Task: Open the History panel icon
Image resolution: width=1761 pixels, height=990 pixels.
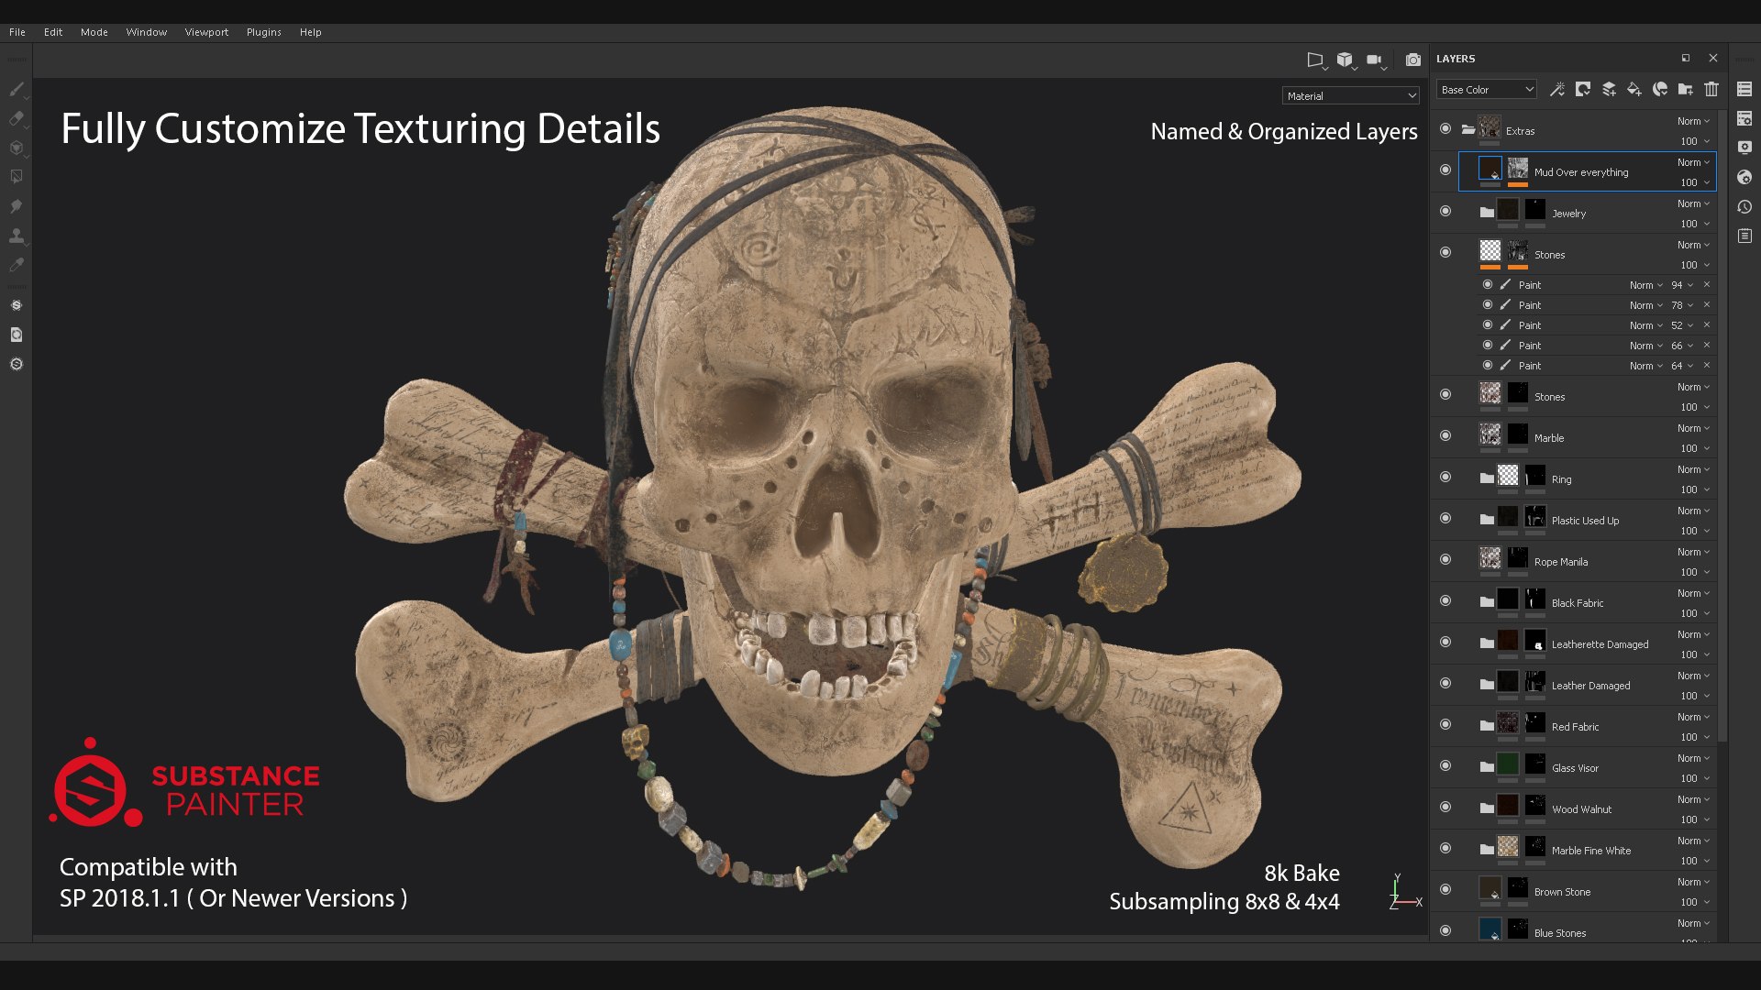Action: click(1744, 207)
